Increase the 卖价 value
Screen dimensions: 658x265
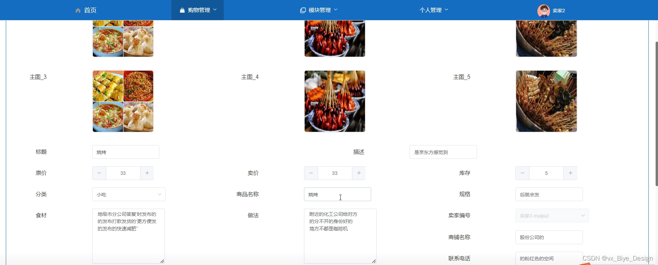[x=359, y=173]
